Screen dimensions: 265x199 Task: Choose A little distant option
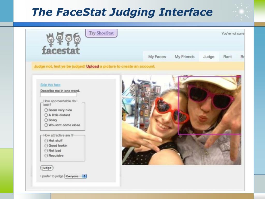[46, 115]
